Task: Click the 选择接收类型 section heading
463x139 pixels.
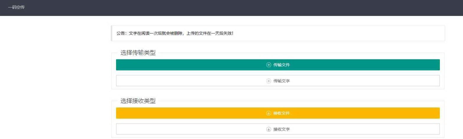Action: 138,101
